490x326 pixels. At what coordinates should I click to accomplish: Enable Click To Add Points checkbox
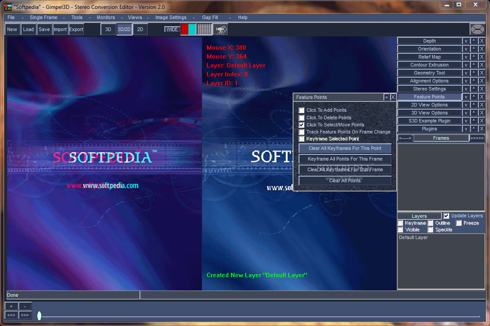coord(302,110)
